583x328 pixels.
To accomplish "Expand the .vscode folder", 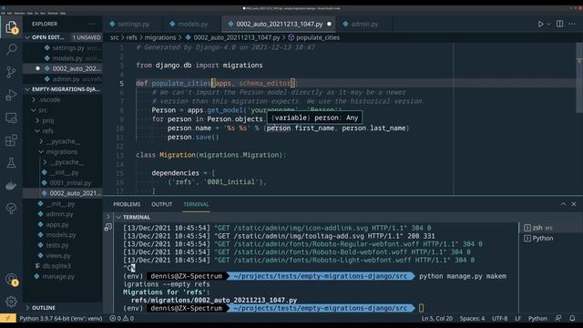I will 63,99.
